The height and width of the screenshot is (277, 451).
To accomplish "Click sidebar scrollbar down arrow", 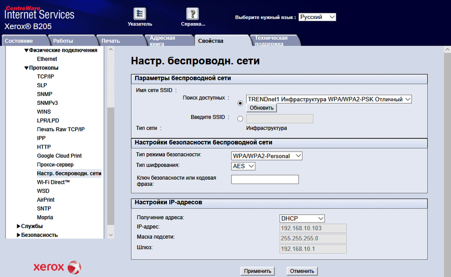I will tap(111, 235).
